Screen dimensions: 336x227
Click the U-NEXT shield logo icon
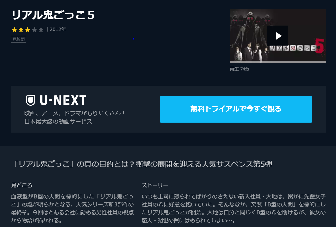[31, 100]
